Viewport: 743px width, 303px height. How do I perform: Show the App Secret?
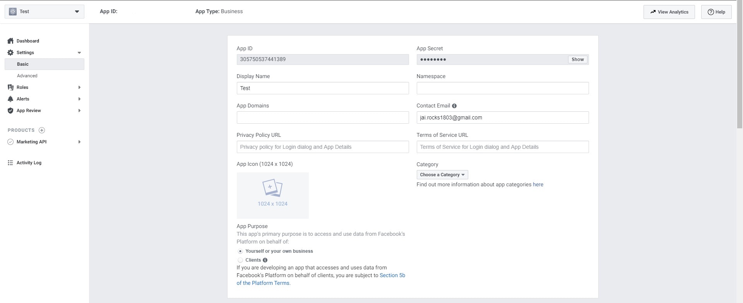tap(578, 60)
